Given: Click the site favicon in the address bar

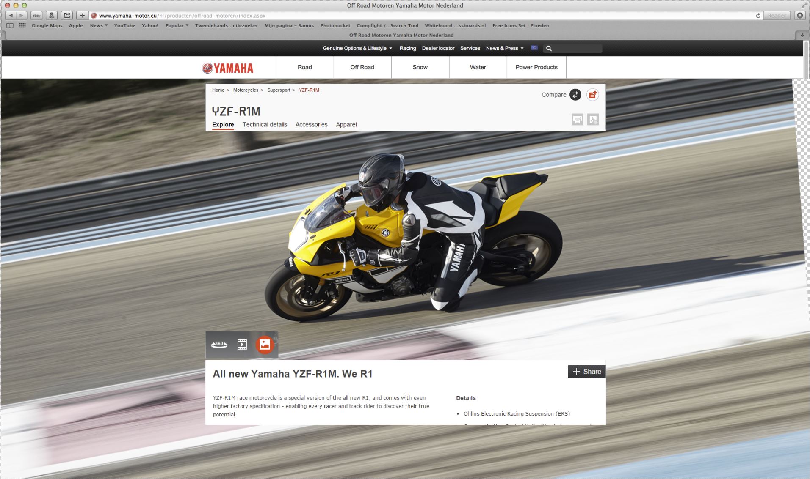Looking at the screenshot, I should [94, 16].
